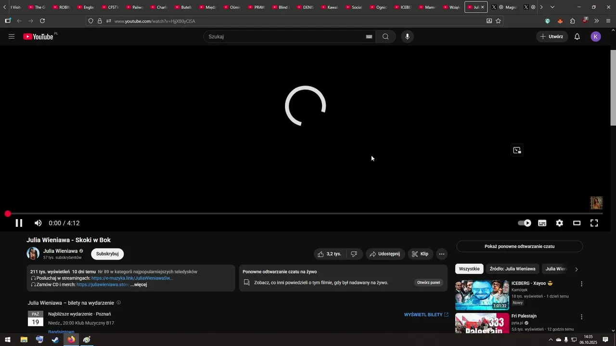Open the YouTube hamburger guide menu
The height and width of the screenshot is (346, 616).
(12, 37)
